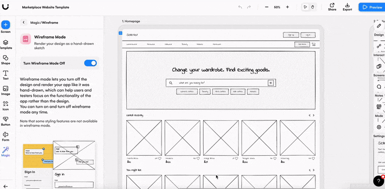Click the Share icon

pos(332,7)
